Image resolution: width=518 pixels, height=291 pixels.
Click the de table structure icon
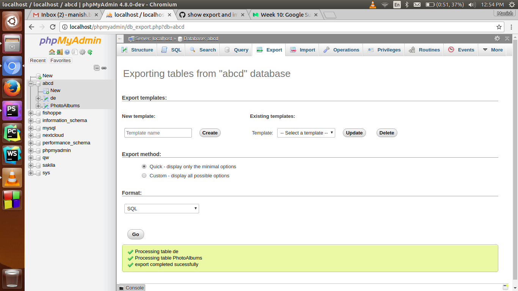(46, 98)
